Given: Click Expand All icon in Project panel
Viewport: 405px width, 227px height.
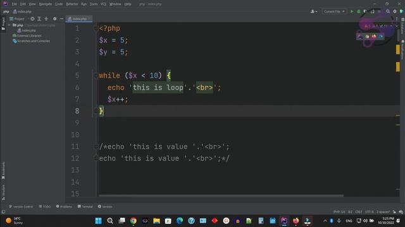Looking at the screenshot, I should click(39, 19).
